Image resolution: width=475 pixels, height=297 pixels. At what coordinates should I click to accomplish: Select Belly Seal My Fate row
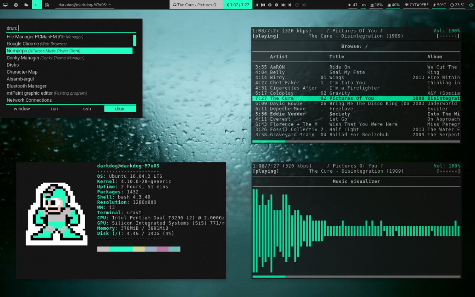click(x=356, y=72)
